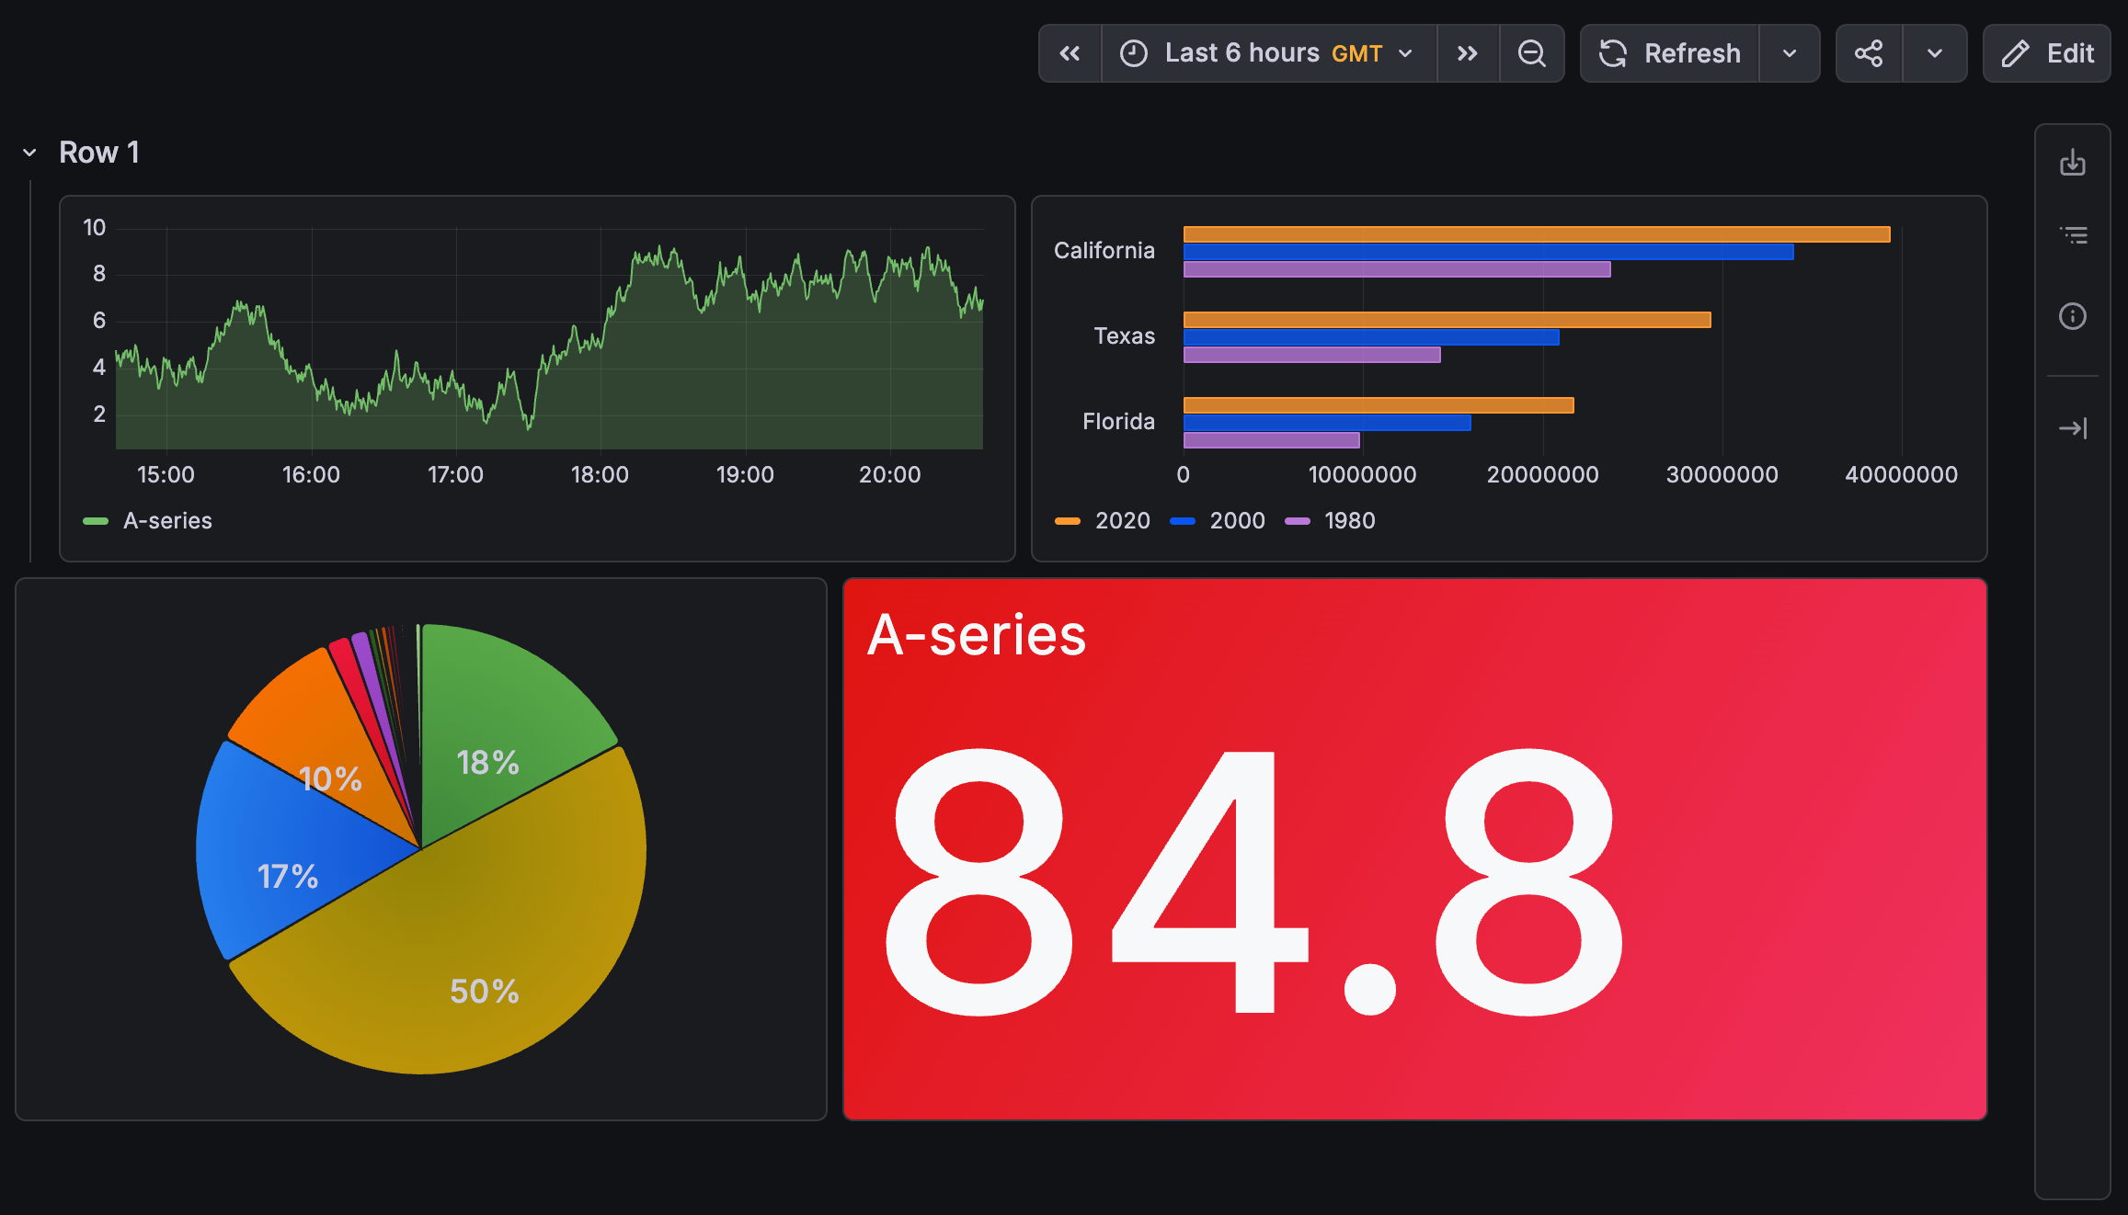Click the 18:00 time axis label
The image size is (2128, 1215).
[x=600, y=475]
